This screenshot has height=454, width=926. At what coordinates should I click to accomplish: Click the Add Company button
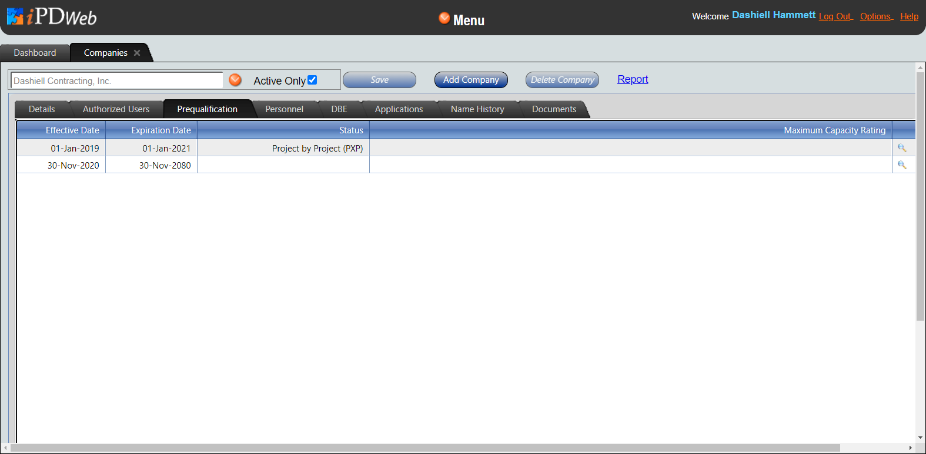[x=471, y=80]
